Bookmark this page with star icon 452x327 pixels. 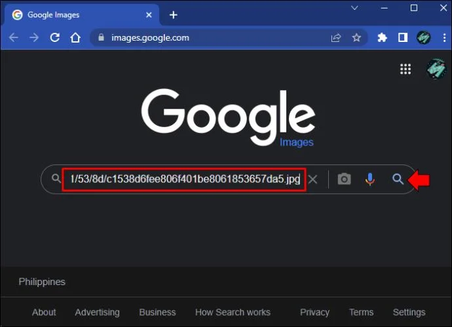click(356, 37)
